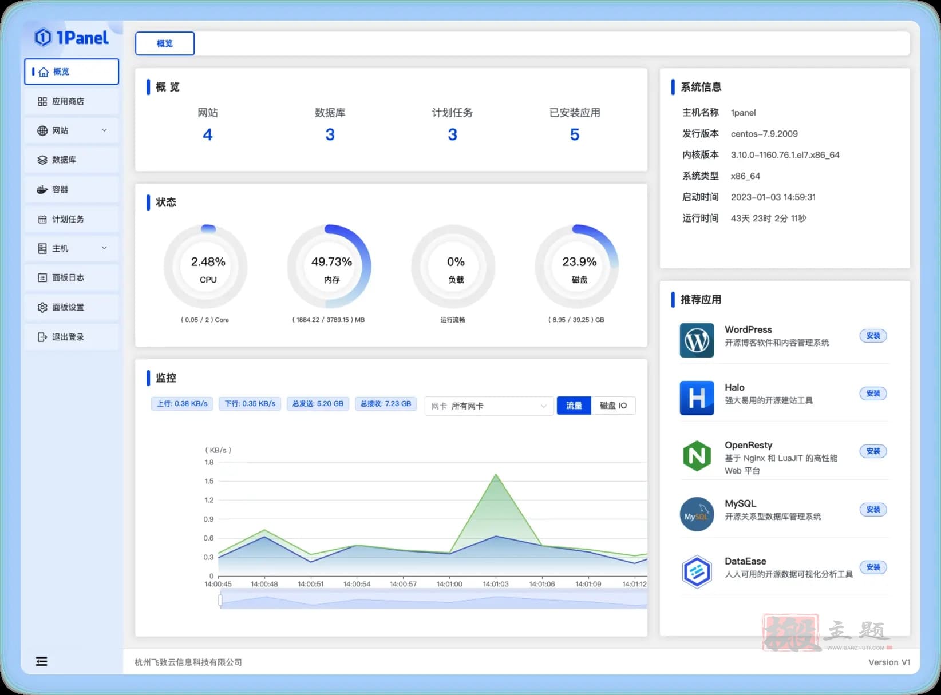Select the 概览 tab at the top

165,43
